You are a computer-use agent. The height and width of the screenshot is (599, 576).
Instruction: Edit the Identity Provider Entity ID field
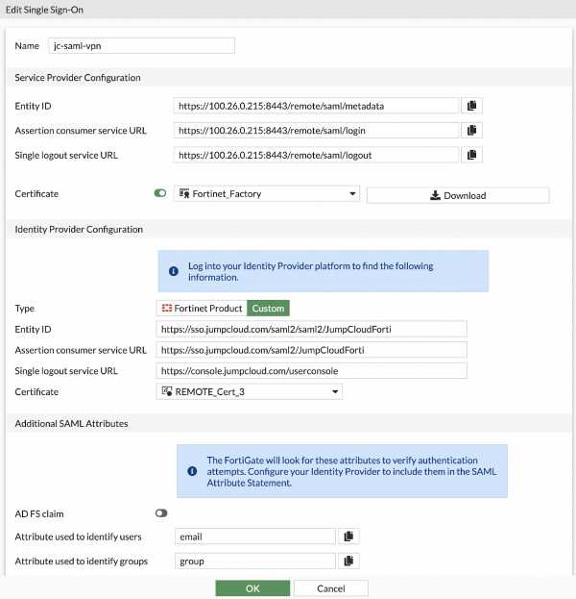point(311,330)
